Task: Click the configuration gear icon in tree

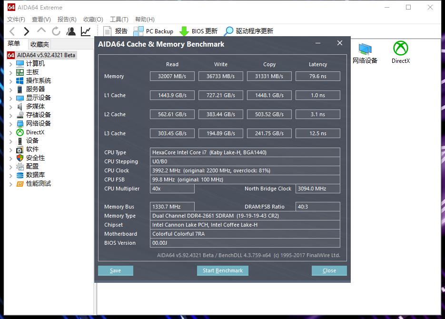Action: 20,167
